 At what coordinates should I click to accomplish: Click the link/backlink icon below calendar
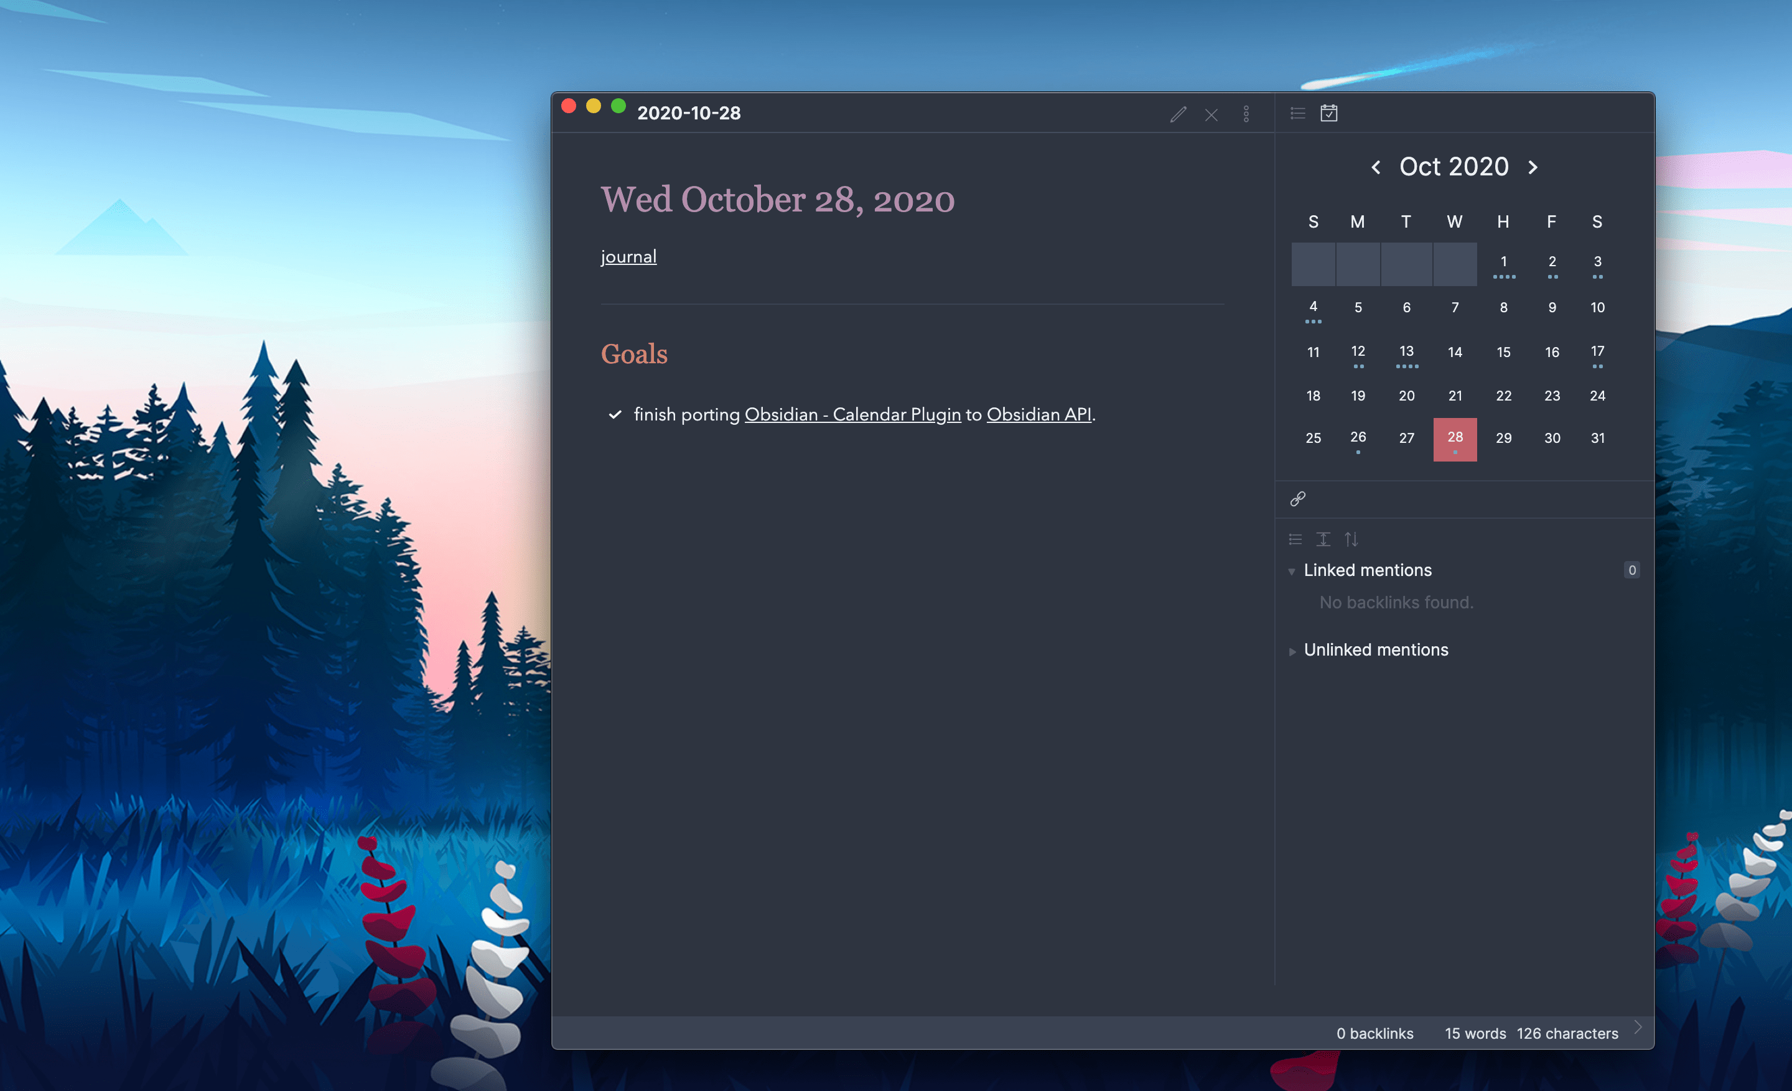click(1298, 499)
